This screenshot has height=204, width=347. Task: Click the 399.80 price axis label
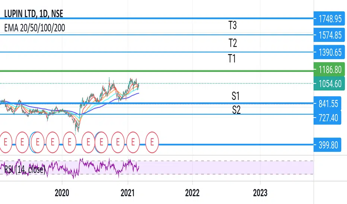tap(327, 145)
